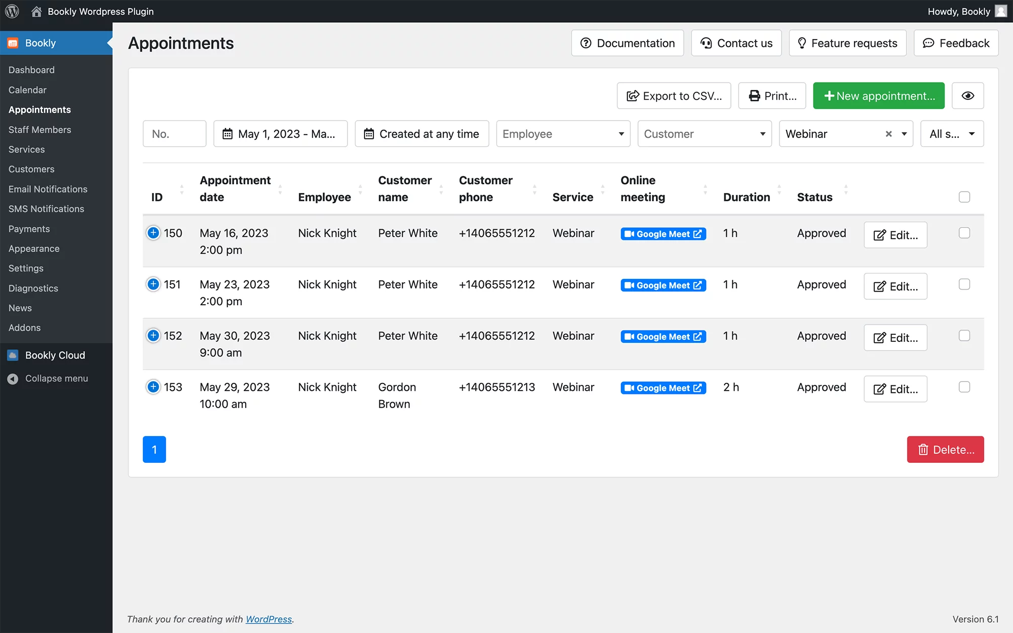
Task: Clear the Webinar service filter
Action: click(888, 134)
